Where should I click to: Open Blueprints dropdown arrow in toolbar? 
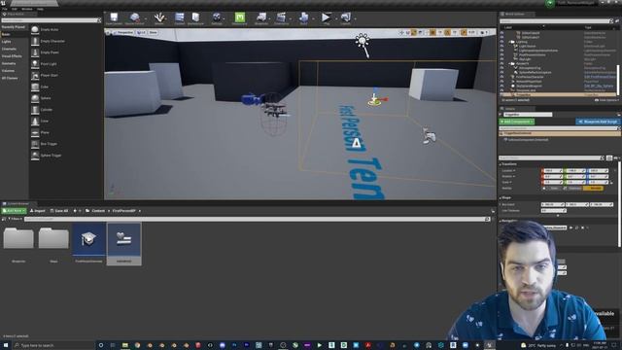(x=270, y=18)
